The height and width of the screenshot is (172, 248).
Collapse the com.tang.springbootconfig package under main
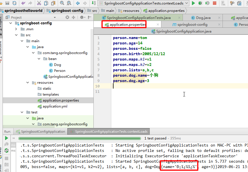(x=33, y=53)
